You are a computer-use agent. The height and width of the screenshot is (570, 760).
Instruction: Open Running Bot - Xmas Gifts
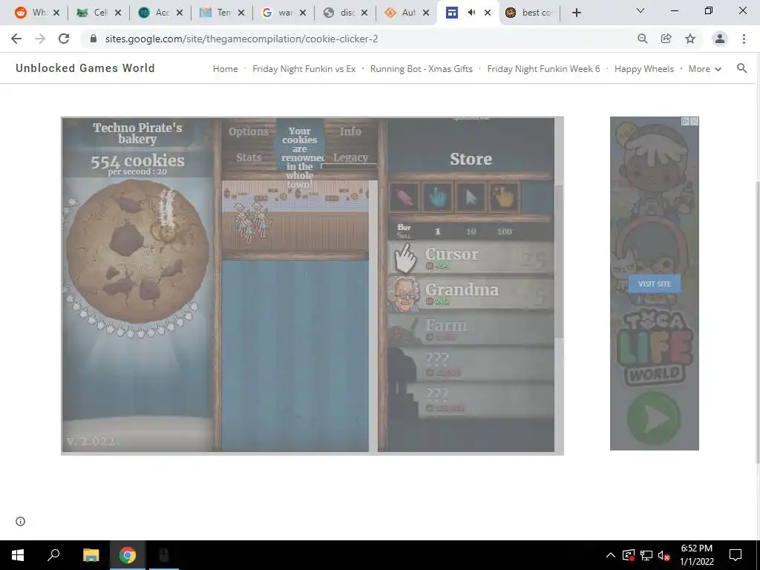tap(422, 69)
